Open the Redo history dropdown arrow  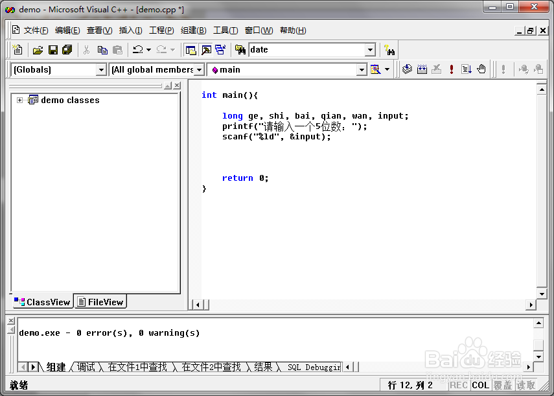click(x=173, y=50)
